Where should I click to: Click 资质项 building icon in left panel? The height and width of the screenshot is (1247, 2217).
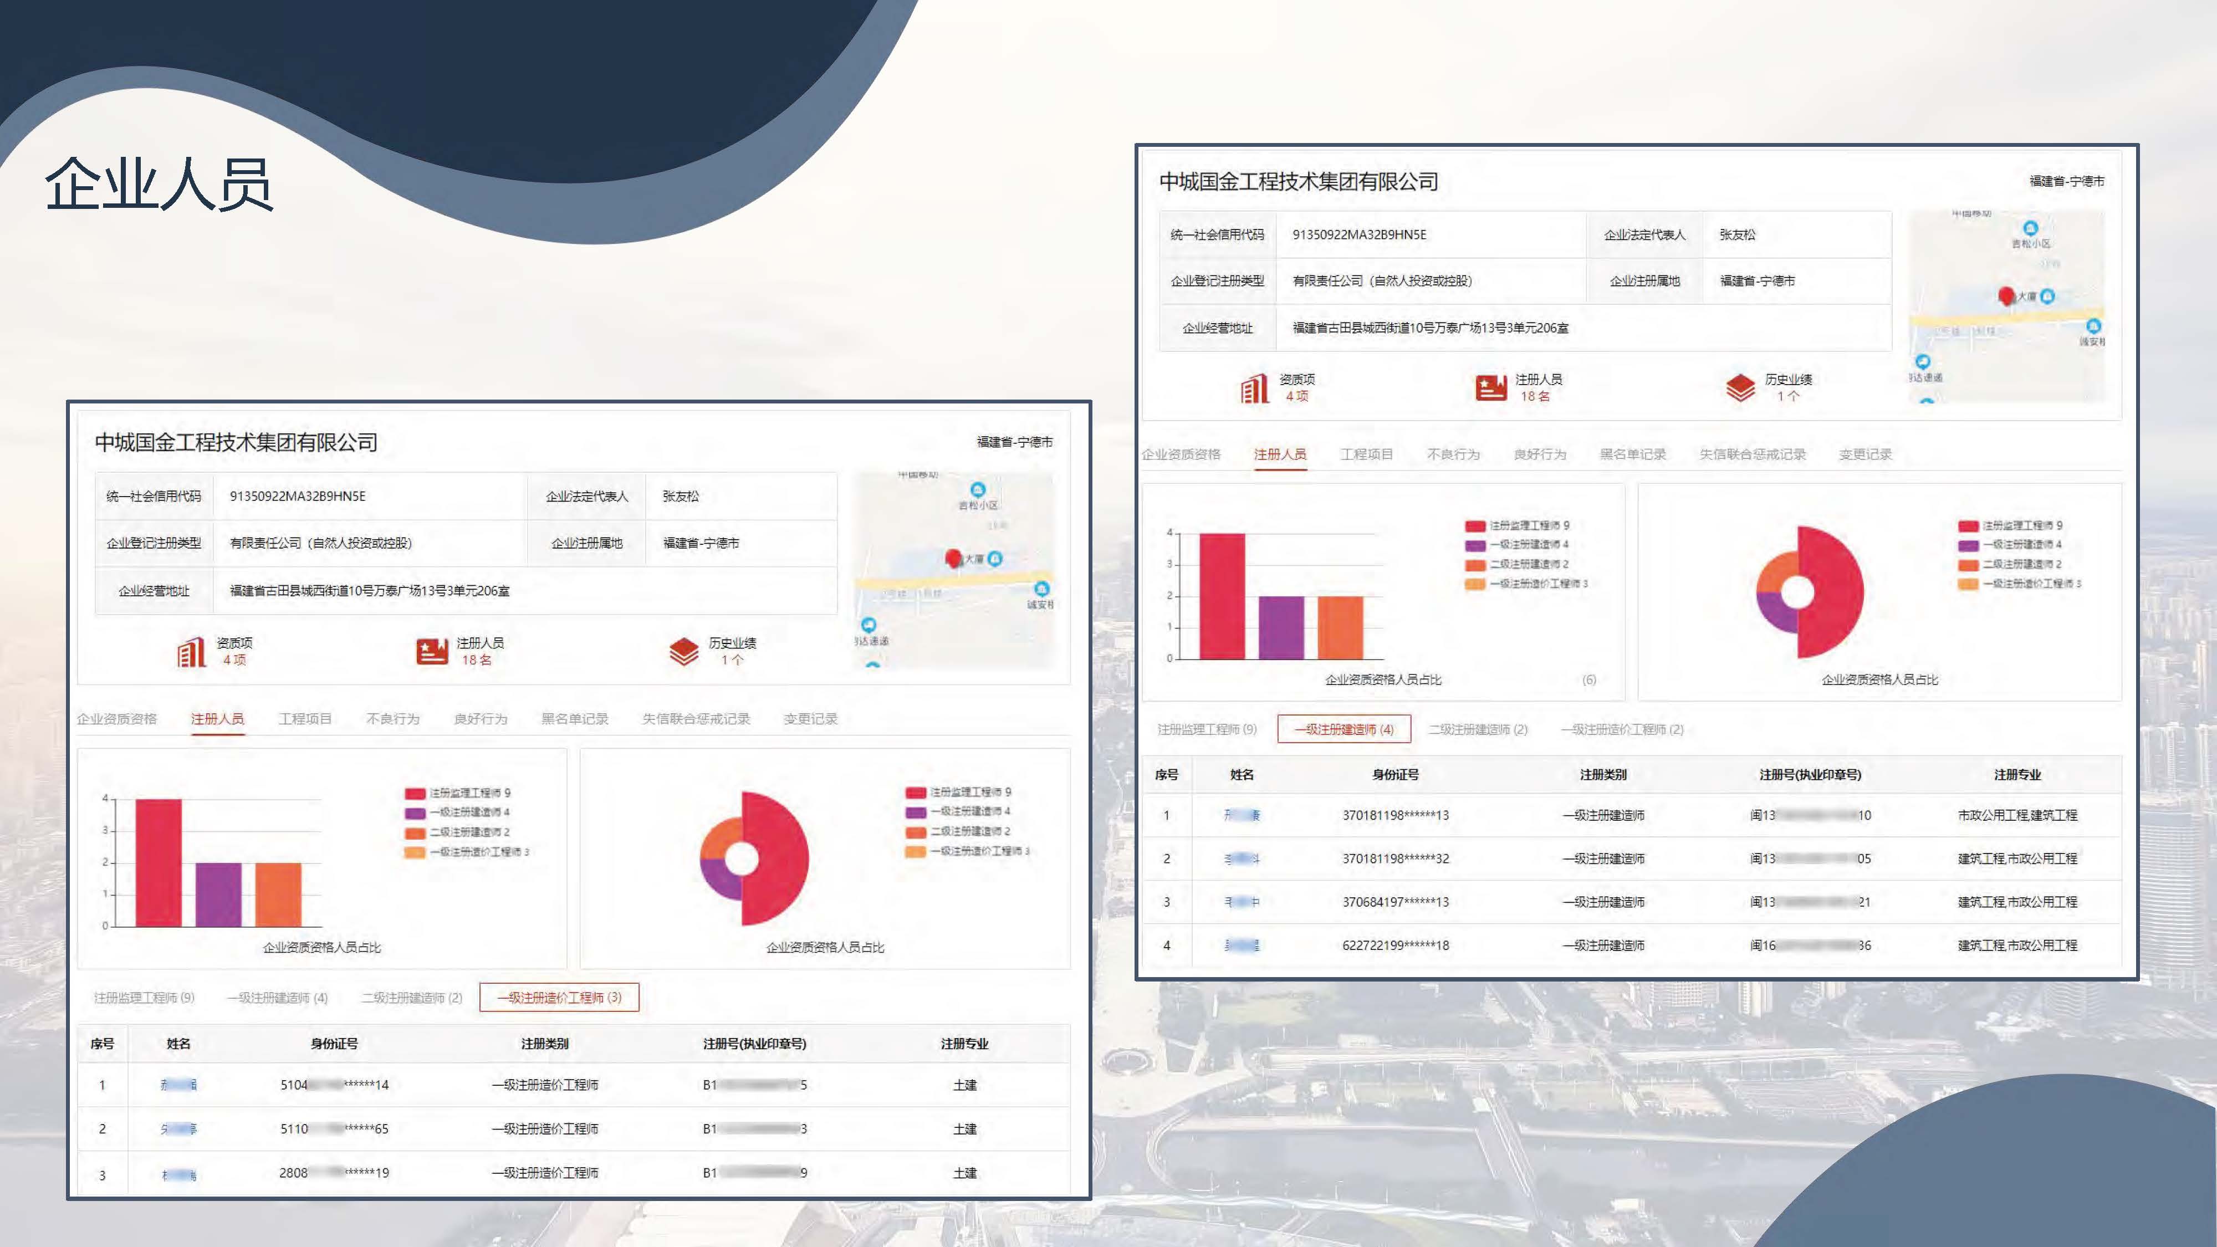(x=191, y=651)
